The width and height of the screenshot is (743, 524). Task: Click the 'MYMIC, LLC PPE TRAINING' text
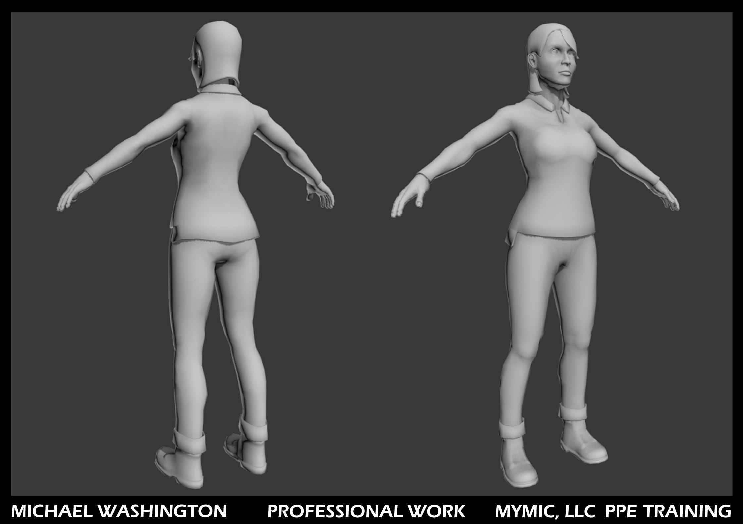[x=613, y=511]
